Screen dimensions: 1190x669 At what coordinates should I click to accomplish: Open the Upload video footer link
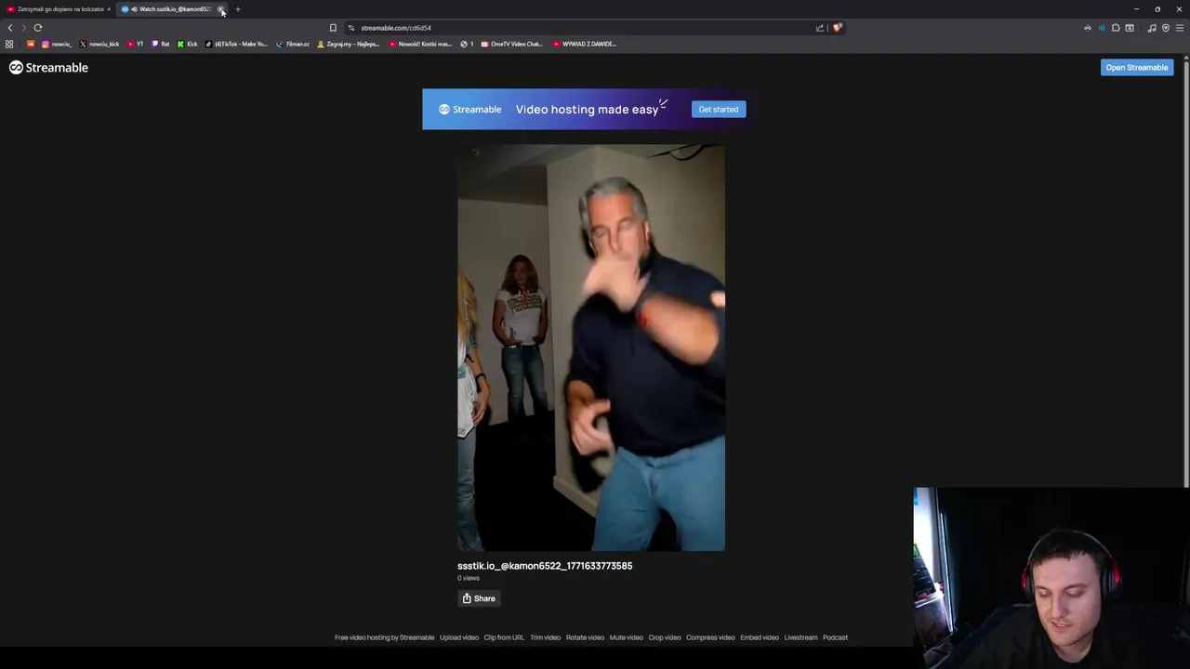point(459,637)
